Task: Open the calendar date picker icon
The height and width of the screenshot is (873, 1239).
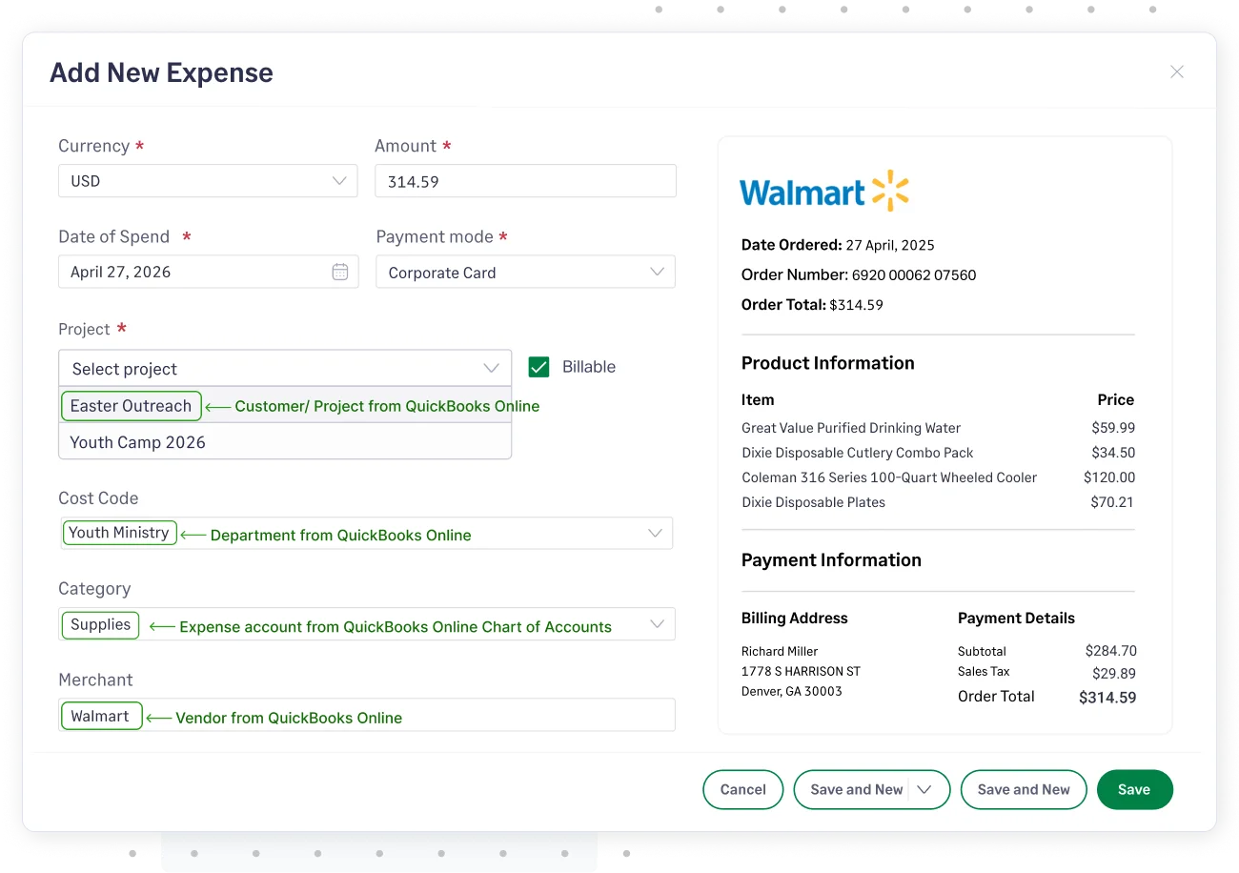Action: point(340,272)
